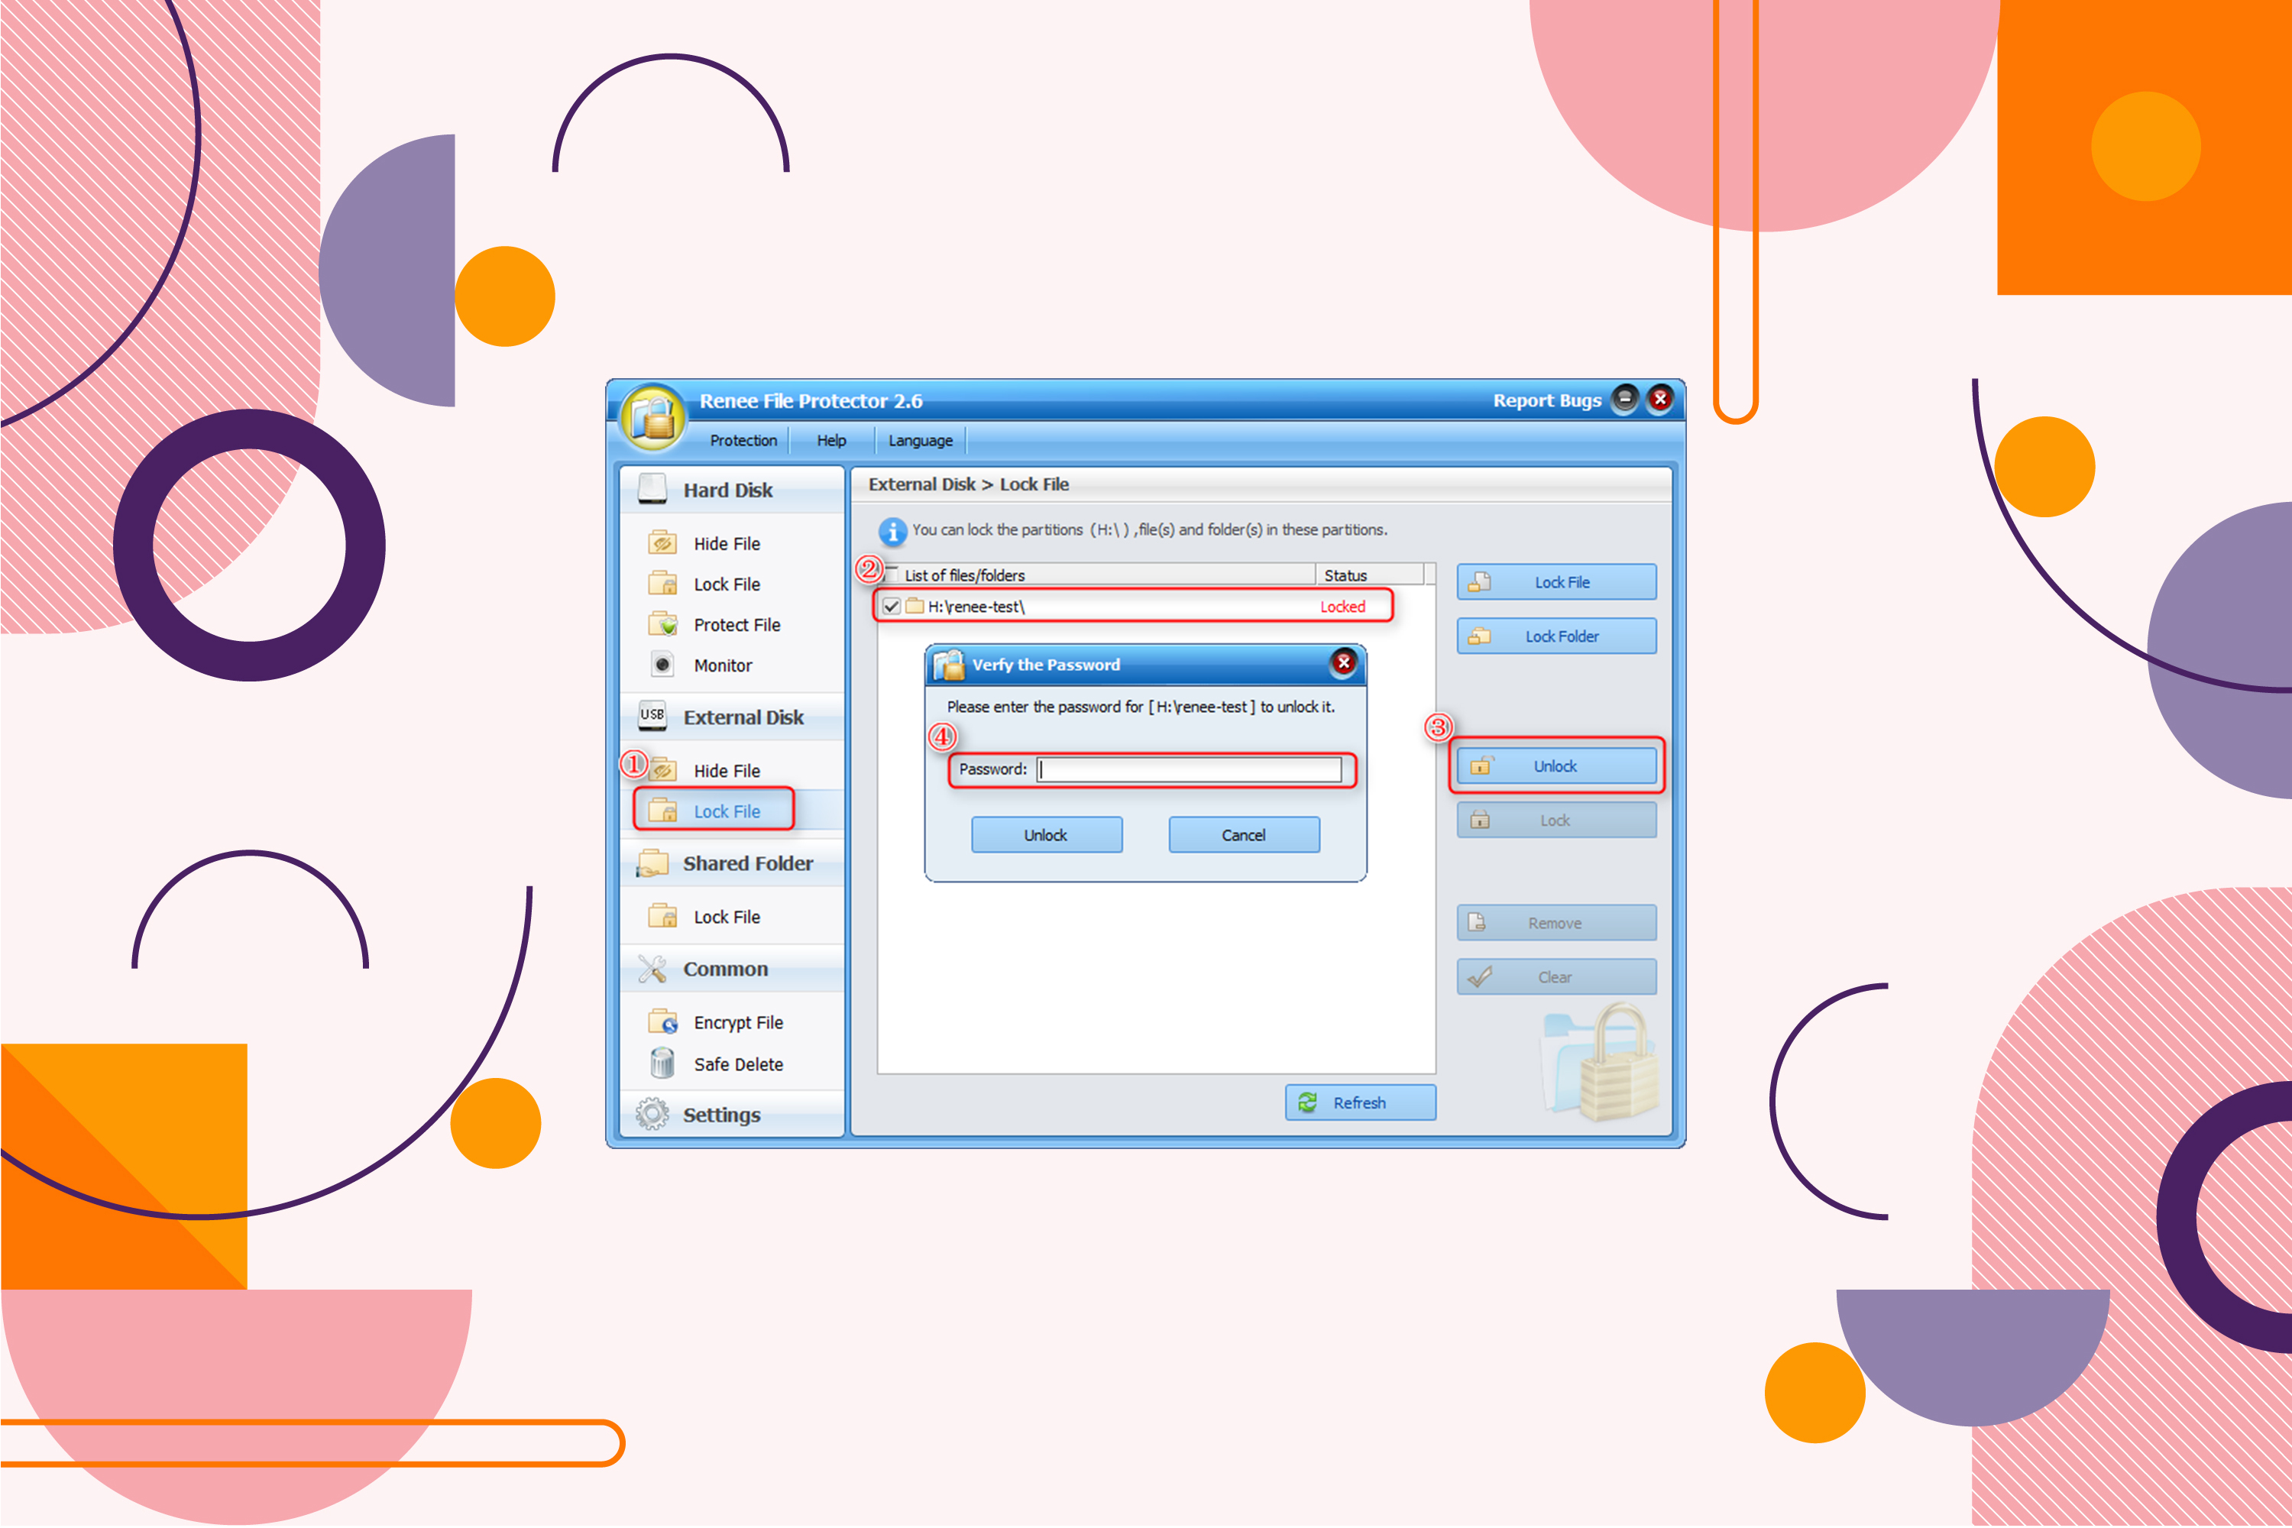Select Lock File under External Disk
The image size is (2292, 1528).
(726, 811)
